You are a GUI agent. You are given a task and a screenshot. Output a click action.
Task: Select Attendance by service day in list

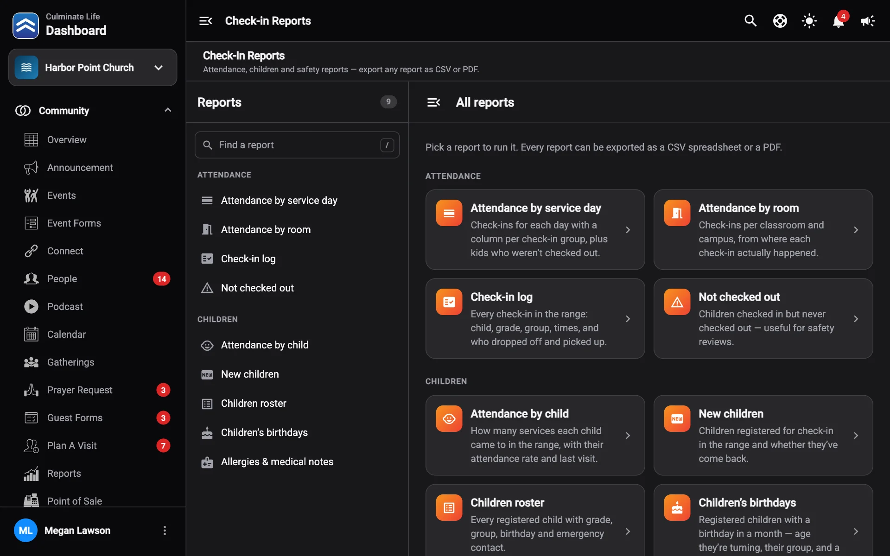pyautogui.click(x=297, y=201)
